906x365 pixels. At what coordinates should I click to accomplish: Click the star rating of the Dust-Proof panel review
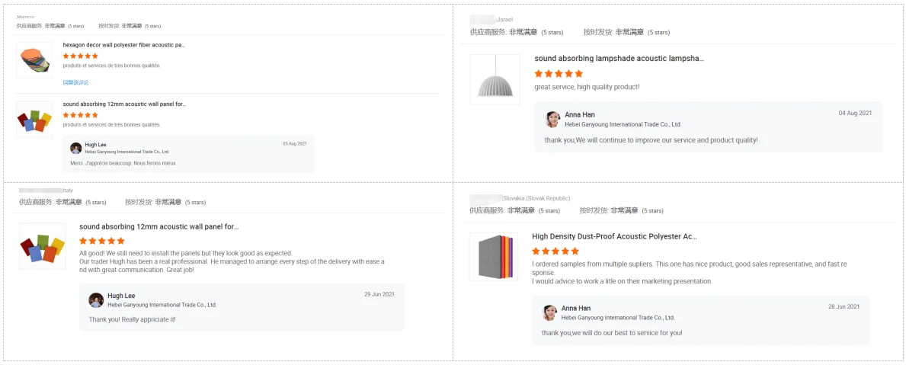tap(555, 251)
